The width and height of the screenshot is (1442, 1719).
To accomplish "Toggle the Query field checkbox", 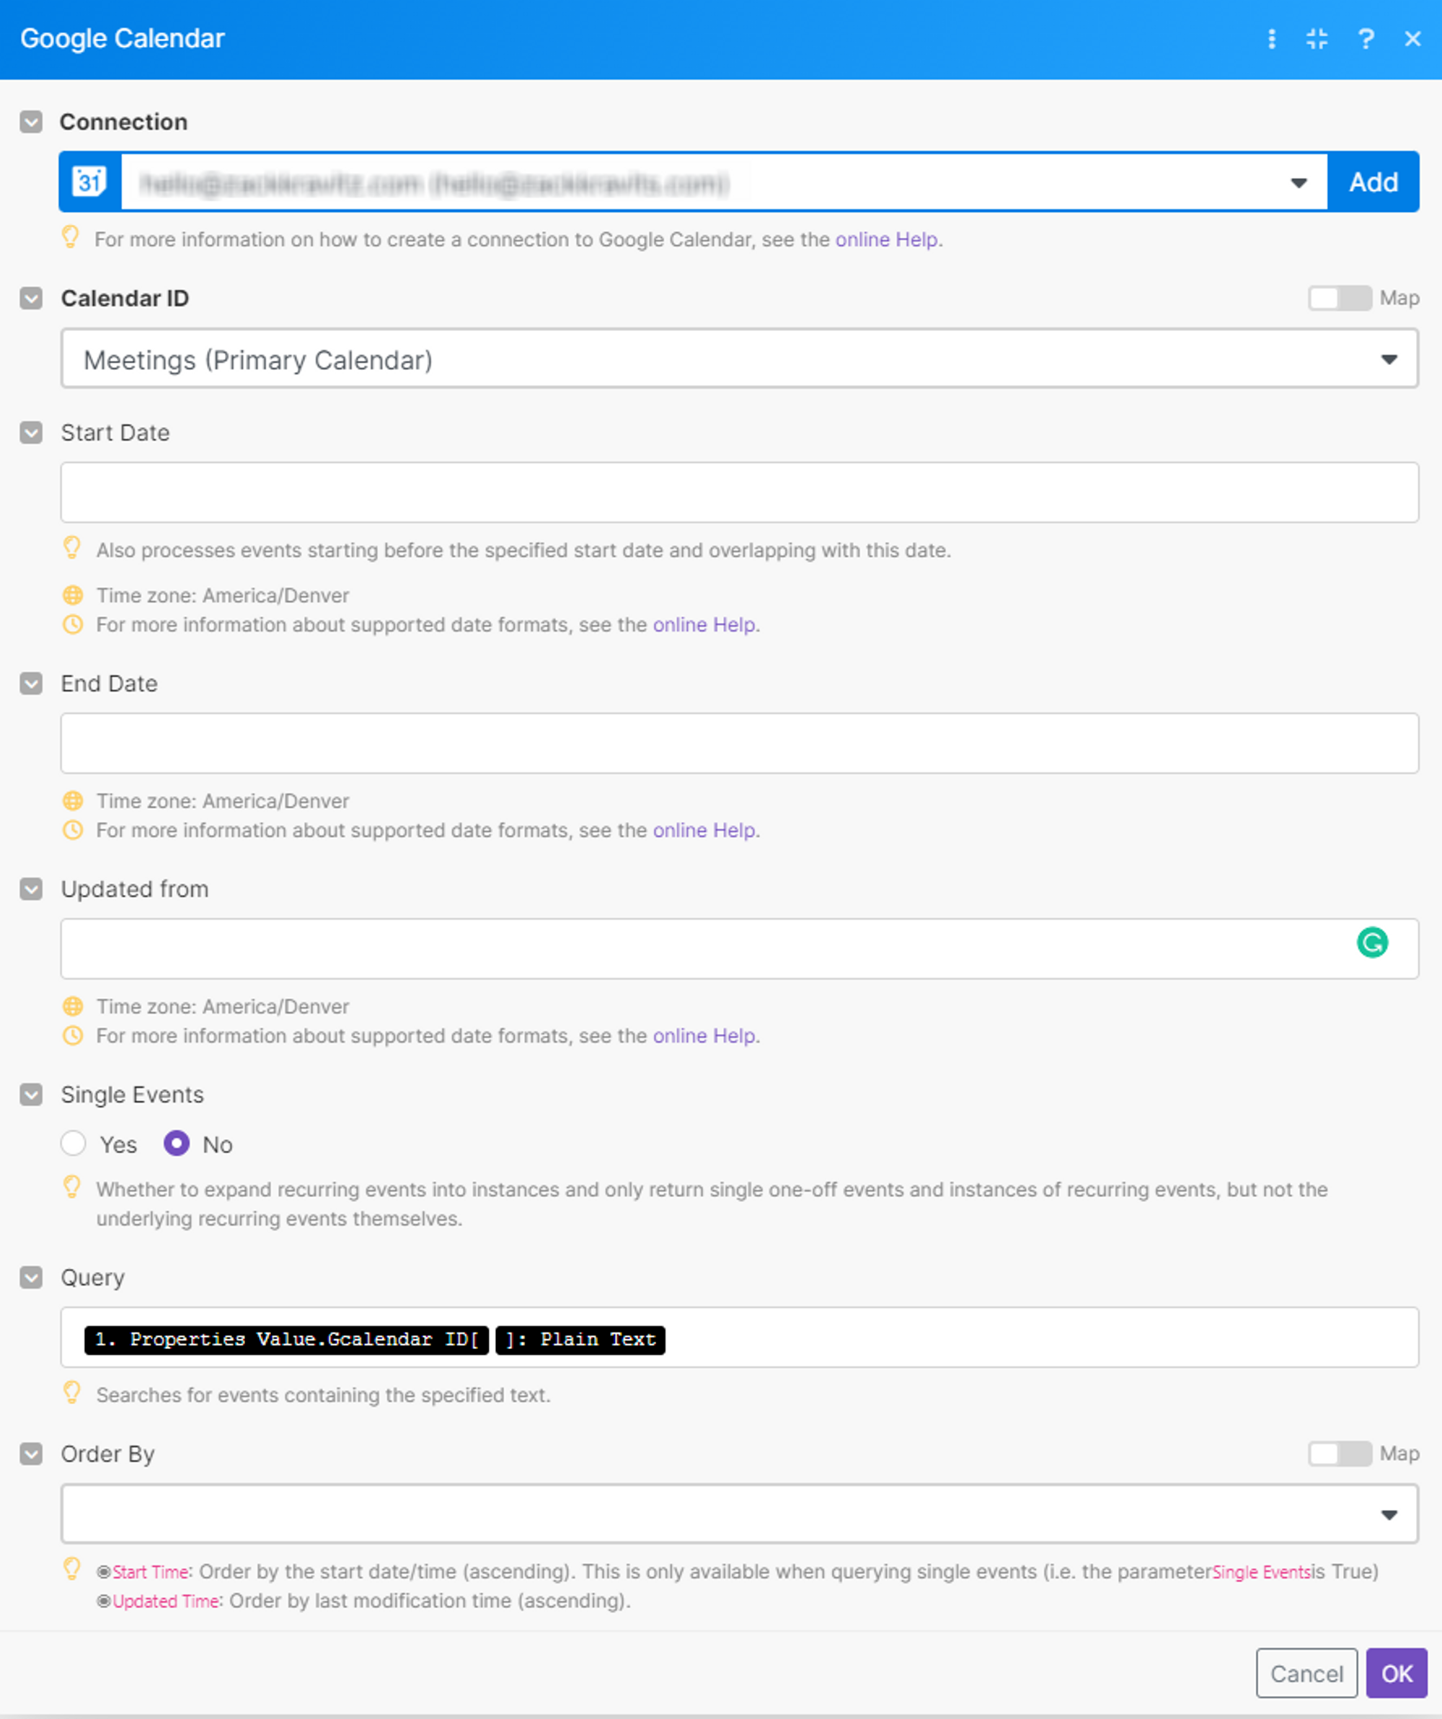I will click(31, 1277).
